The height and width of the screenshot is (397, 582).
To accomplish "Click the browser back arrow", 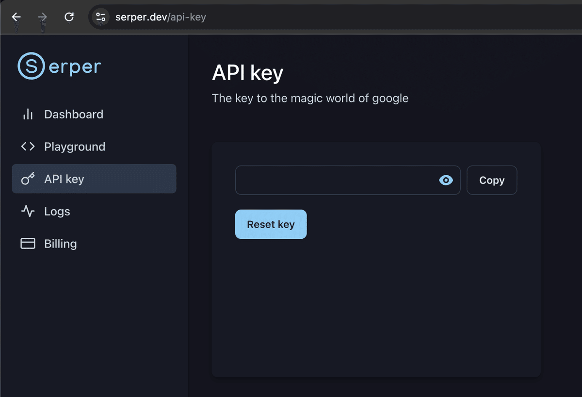I will (x=16, y=17).
